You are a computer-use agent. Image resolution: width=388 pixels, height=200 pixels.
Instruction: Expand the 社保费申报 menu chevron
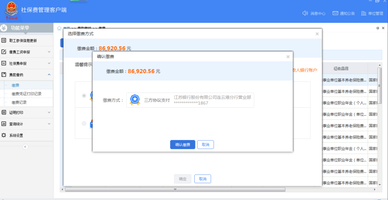coord(49,63)
